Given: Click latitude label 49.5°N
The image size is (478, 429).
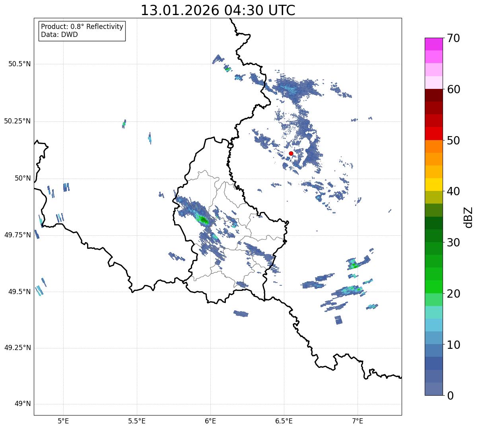Looking at the screenshot, I should (x=19, y=292).
